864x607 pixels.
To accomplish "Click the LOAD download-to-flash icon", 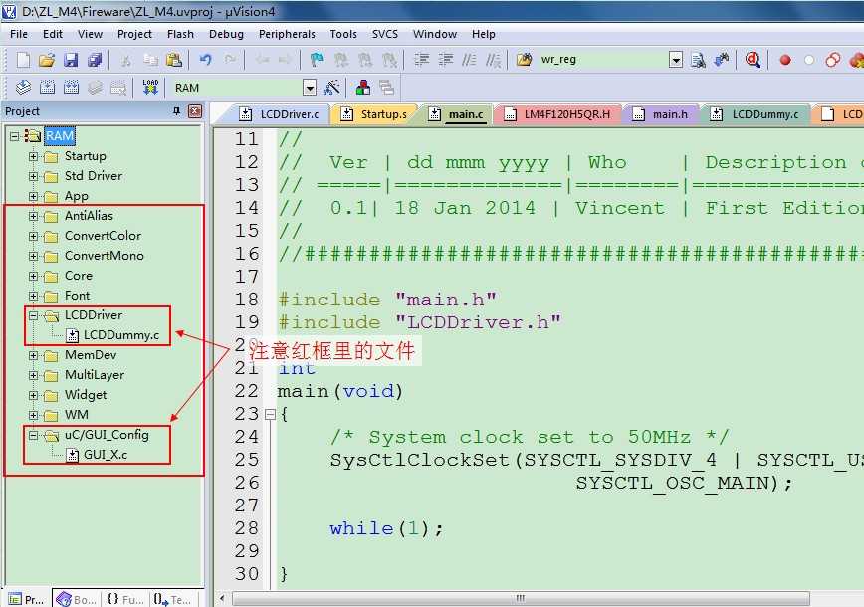I will click(150, 88).
